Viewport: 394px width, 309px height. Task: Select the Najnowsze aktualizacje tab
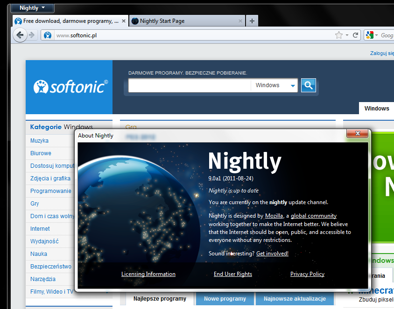coord(295,299)
